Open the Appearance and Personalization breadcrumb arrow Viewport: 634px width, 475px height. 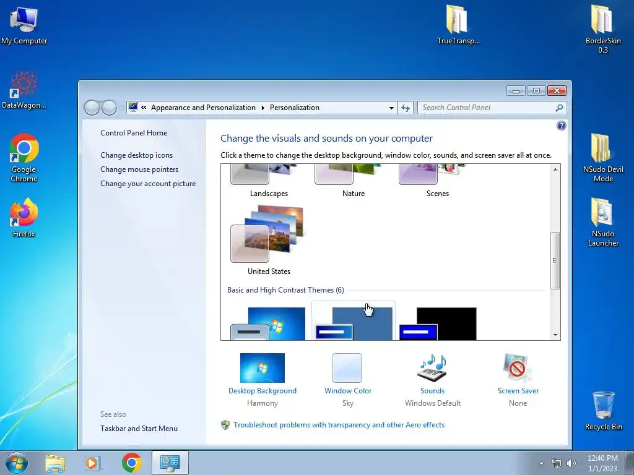click(x=263, y=108)
